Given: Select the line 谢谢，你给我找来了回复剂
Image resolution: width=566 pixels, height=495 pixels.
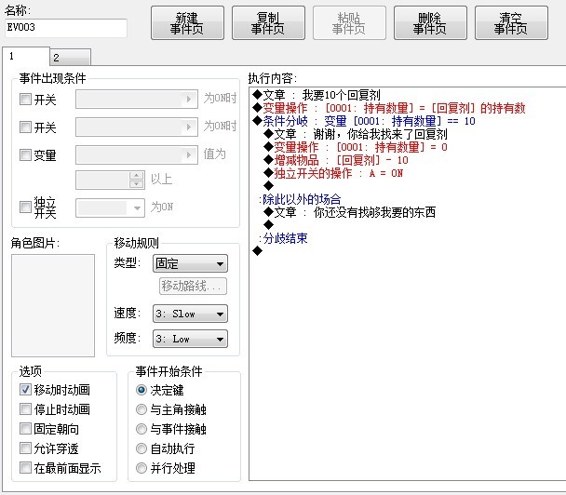Looking at the screenshot, I should tap(356, 134).
